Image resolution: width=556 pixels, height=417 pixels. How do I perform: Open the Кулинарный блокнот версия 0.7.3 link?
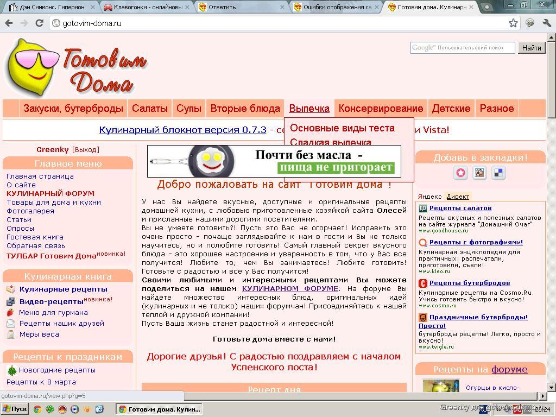coord(182,130)
